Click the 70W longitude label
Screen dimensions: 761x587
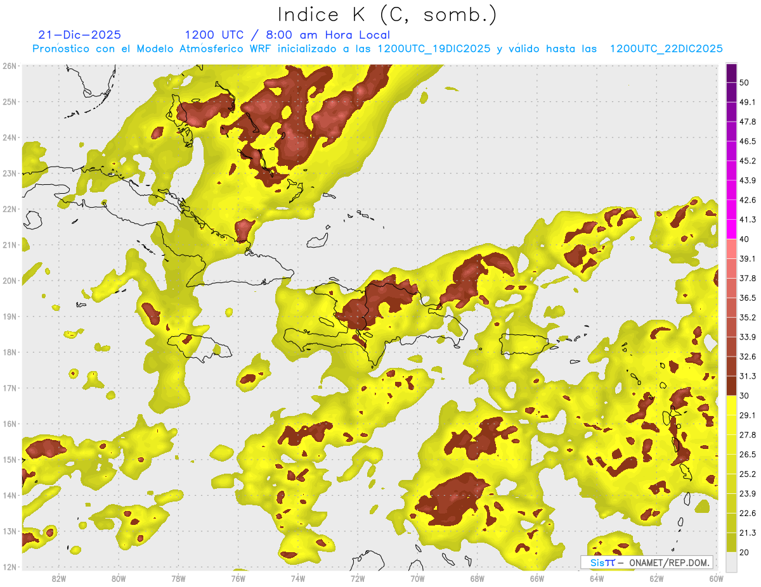click(x=417, y=578)
